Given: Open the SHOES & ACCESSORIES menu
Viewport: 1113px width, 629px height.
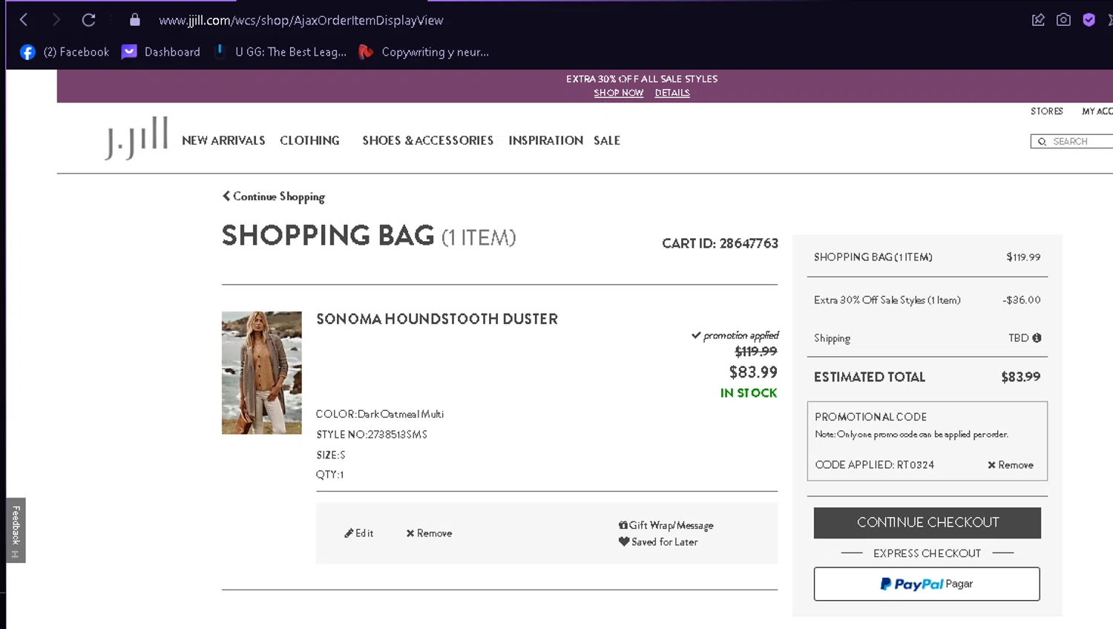Looking at the screenshot, I should tap(427, 140).
